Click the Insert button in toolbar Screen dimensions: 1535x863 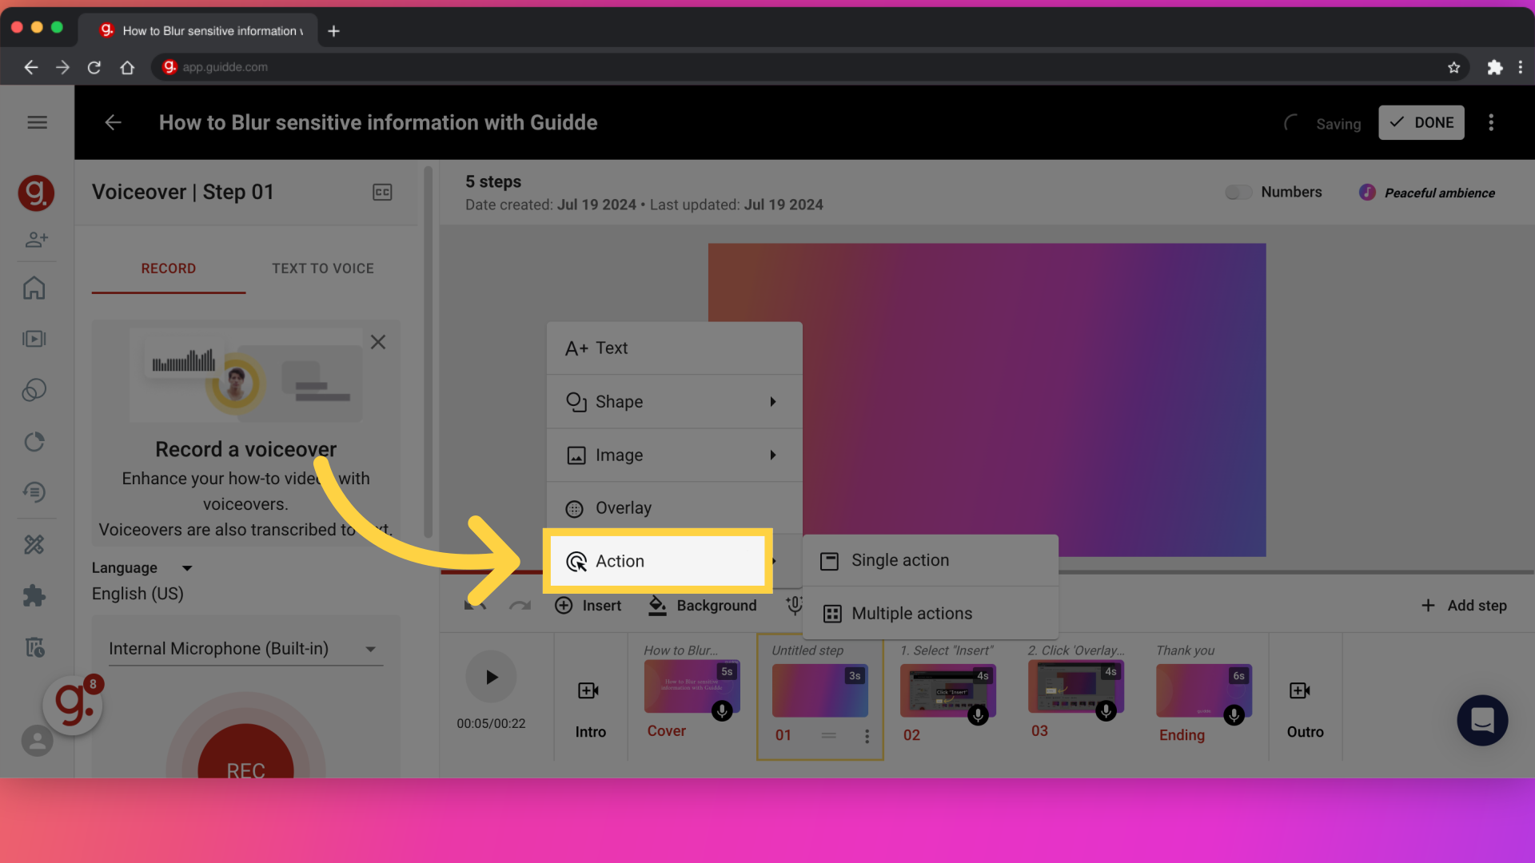tap(588, 605)
